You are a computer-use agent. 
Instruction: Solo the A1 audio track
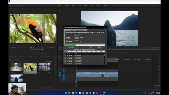click(x=71, y=75)
